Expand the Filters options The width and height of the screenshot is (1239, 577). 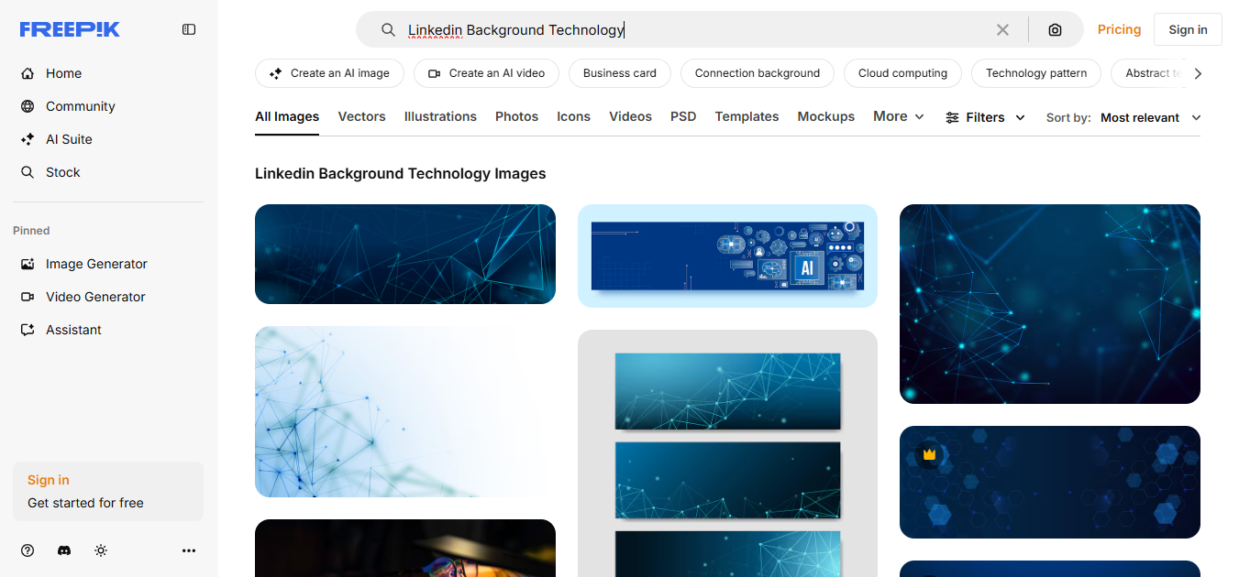click(x=984, y=117)
